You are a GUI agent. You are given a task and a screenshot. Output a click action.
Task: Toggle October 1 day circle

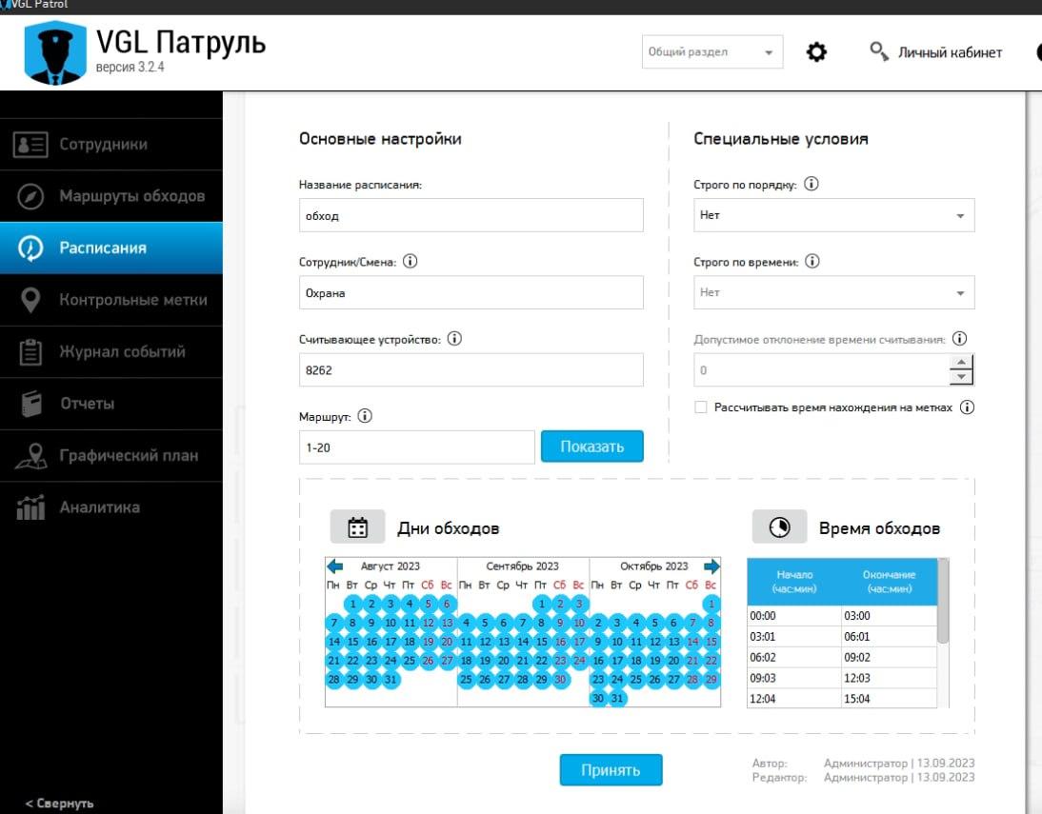(x=711, y=604)
